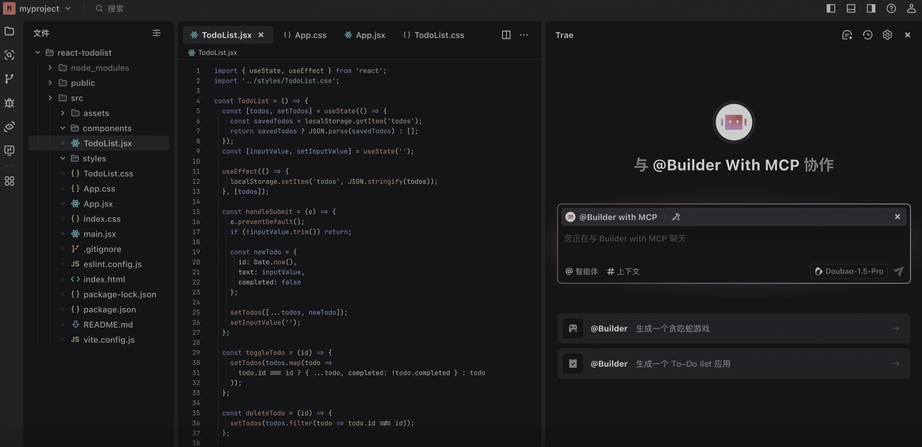Open chat history clock icon

867,35
